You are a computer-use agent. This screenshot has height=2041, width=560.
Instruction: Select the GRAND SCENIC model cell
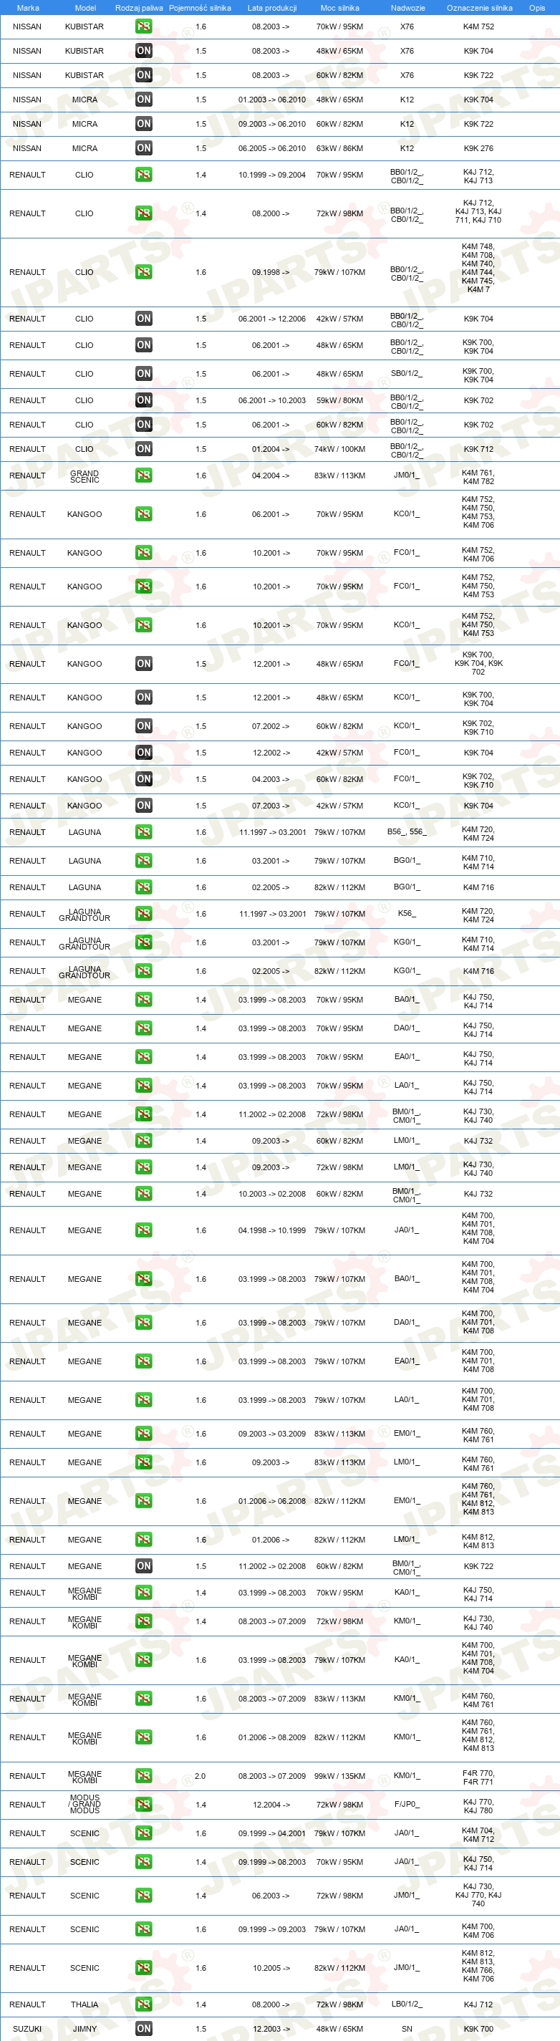click(85, 476)
